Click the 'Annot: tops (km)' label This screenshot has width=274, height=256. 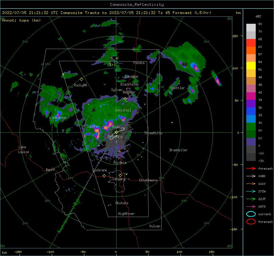tap(21, 20)
